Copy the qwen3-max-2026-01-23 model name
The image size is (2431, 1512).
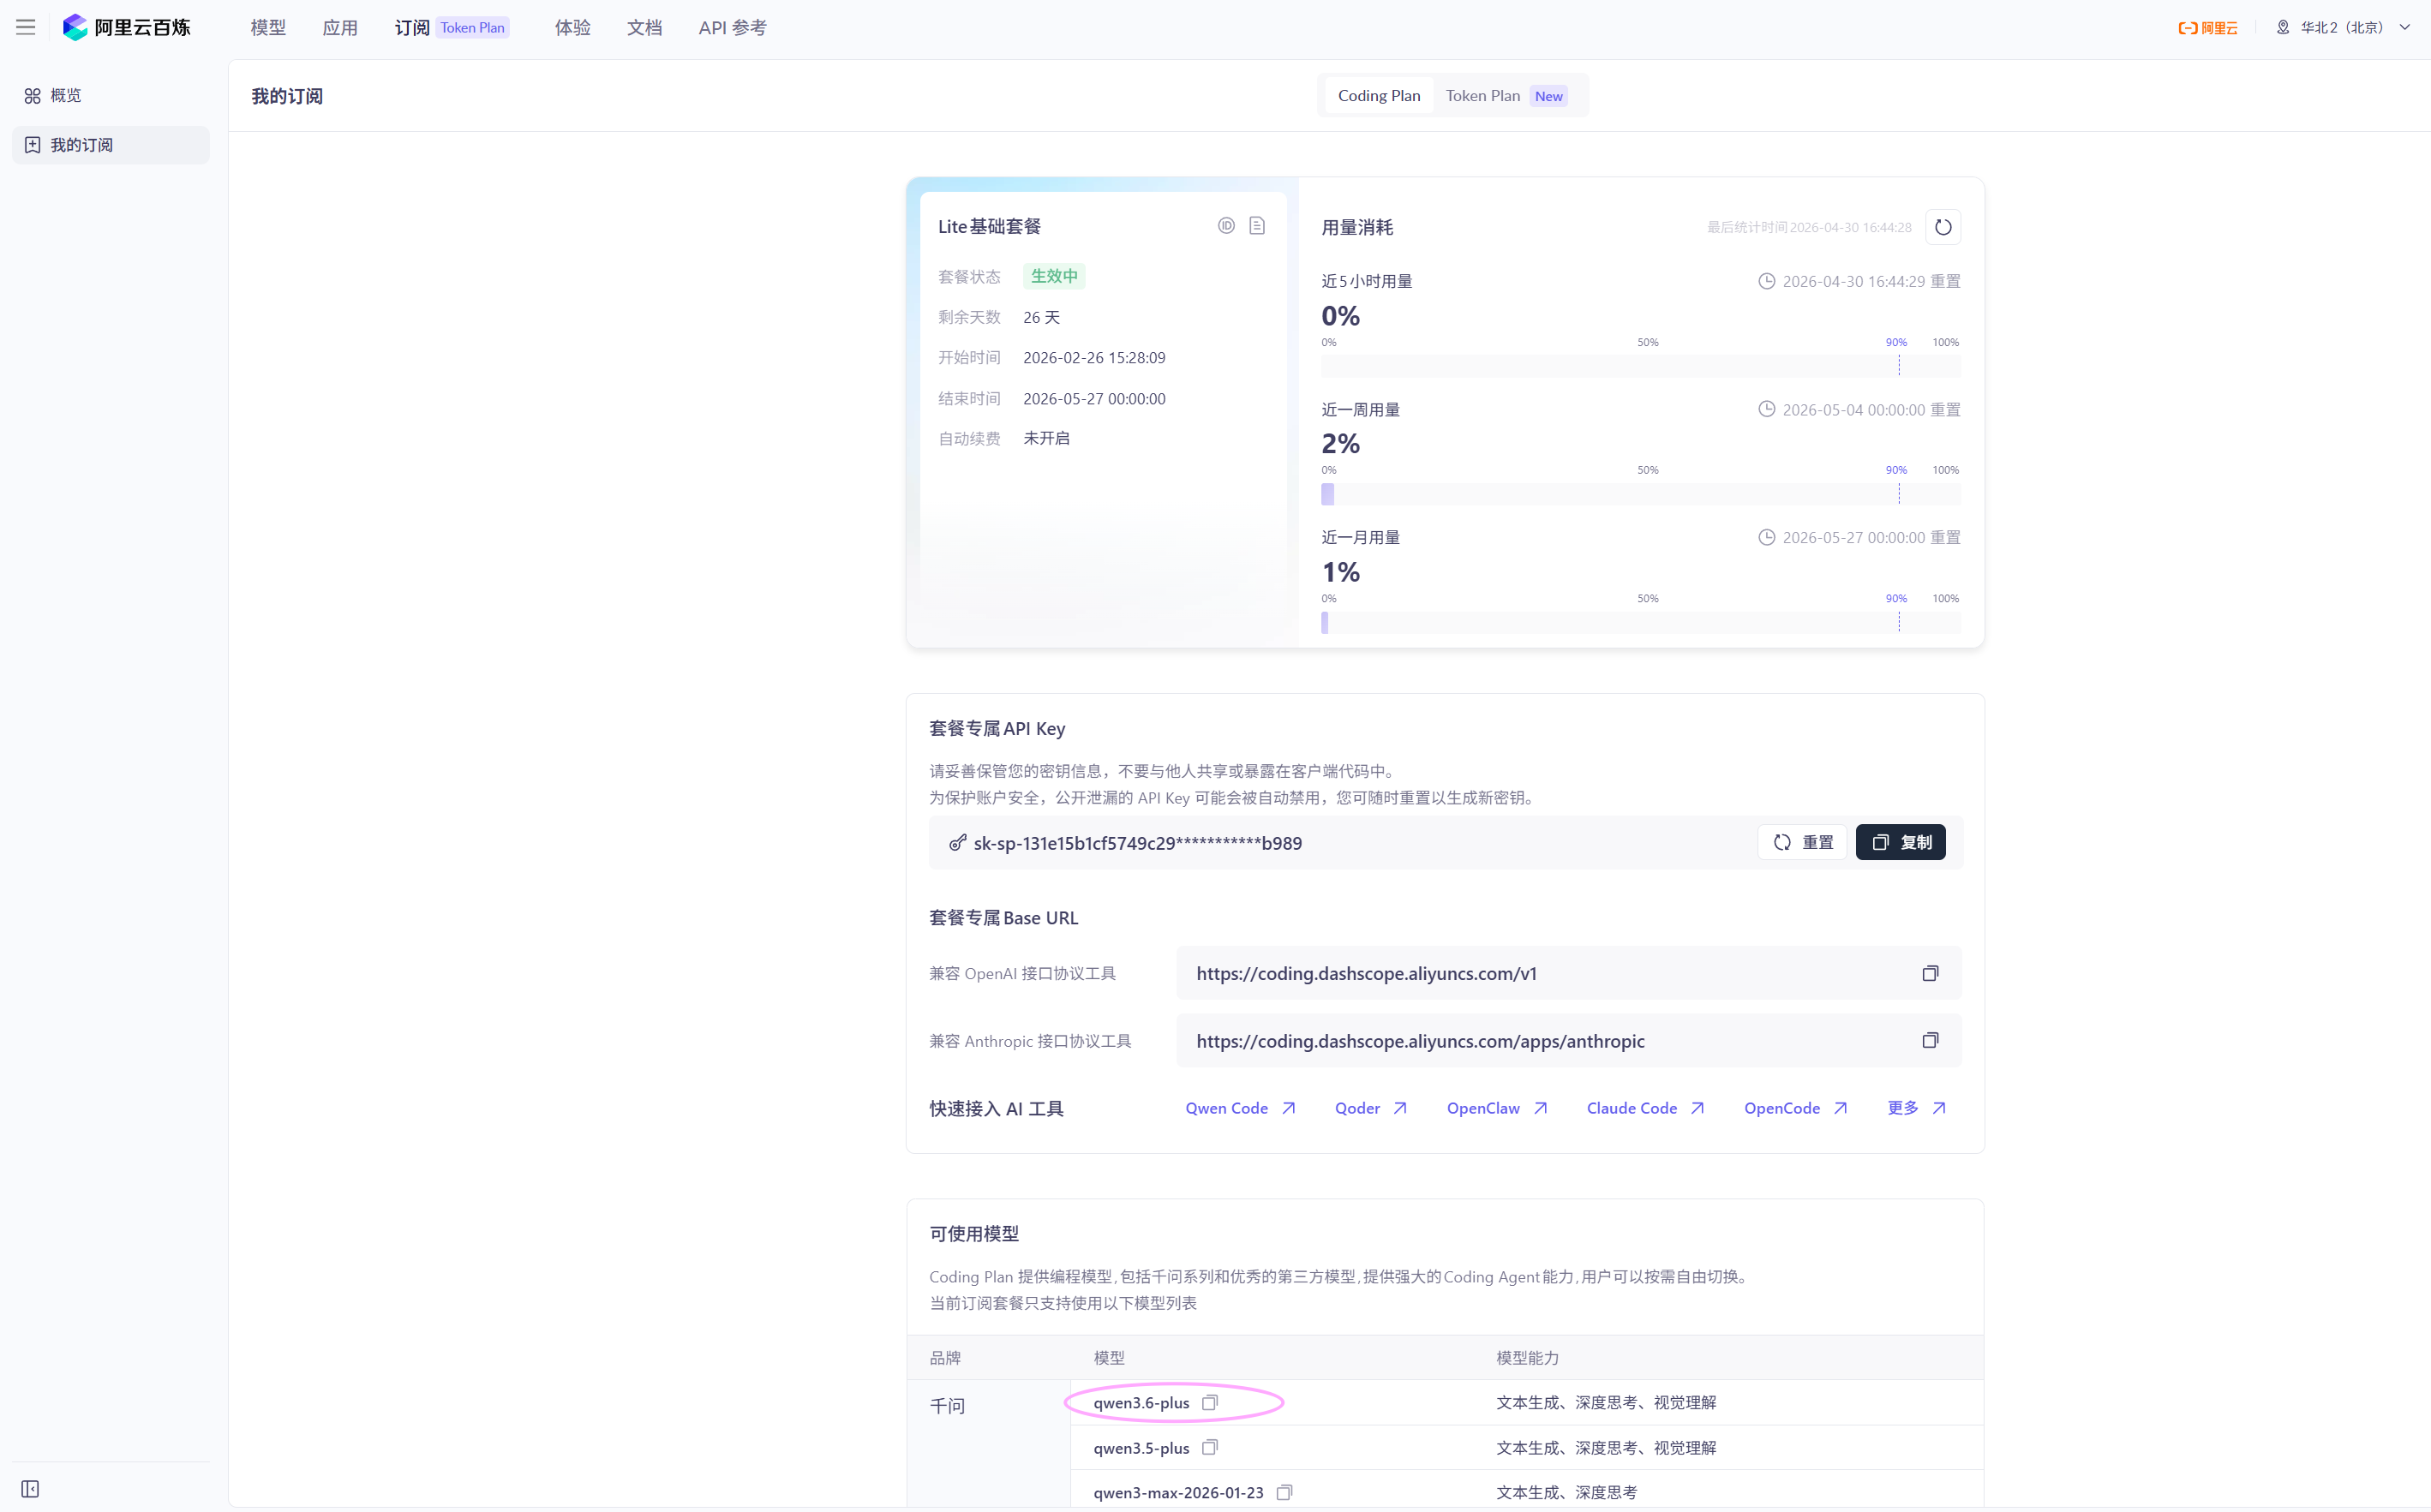tap(1285, 1492)
